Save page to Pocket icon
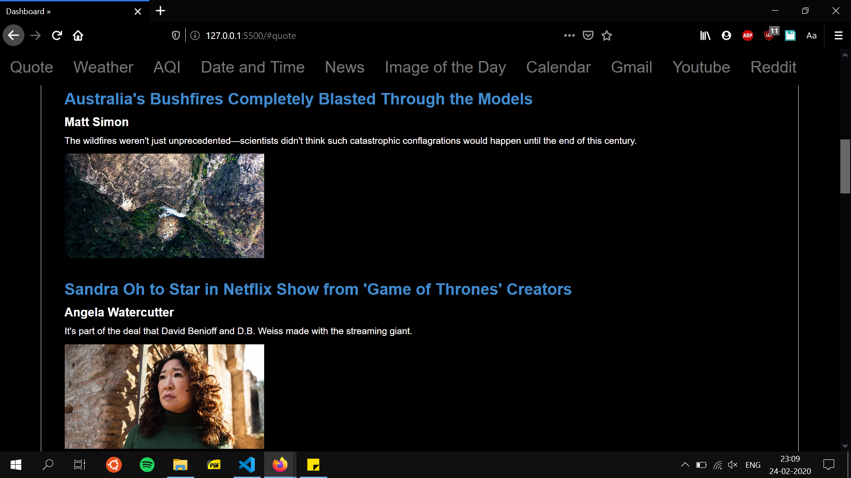Image resolution: width=851 pixels, height=478 pixels. [x=588, y=35]
